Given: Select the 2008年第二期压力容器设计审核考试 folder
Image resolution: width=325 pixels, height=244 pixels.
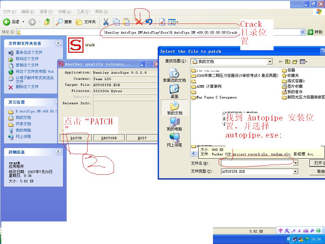Looking at the screenshot, I should pos(235,76).
